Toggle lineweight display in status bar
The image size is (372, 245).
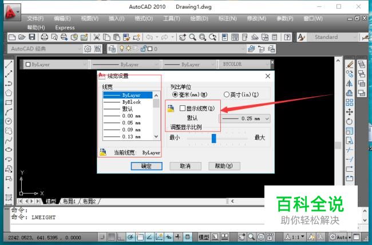click(x=178, y=236)
